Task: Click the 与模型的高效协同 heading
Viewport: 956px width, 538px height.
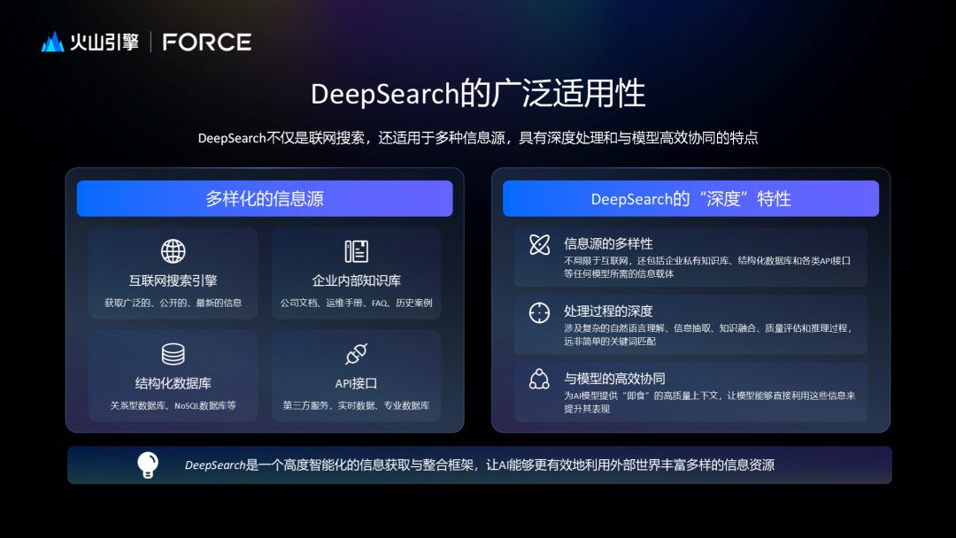Action: [614, 379]
